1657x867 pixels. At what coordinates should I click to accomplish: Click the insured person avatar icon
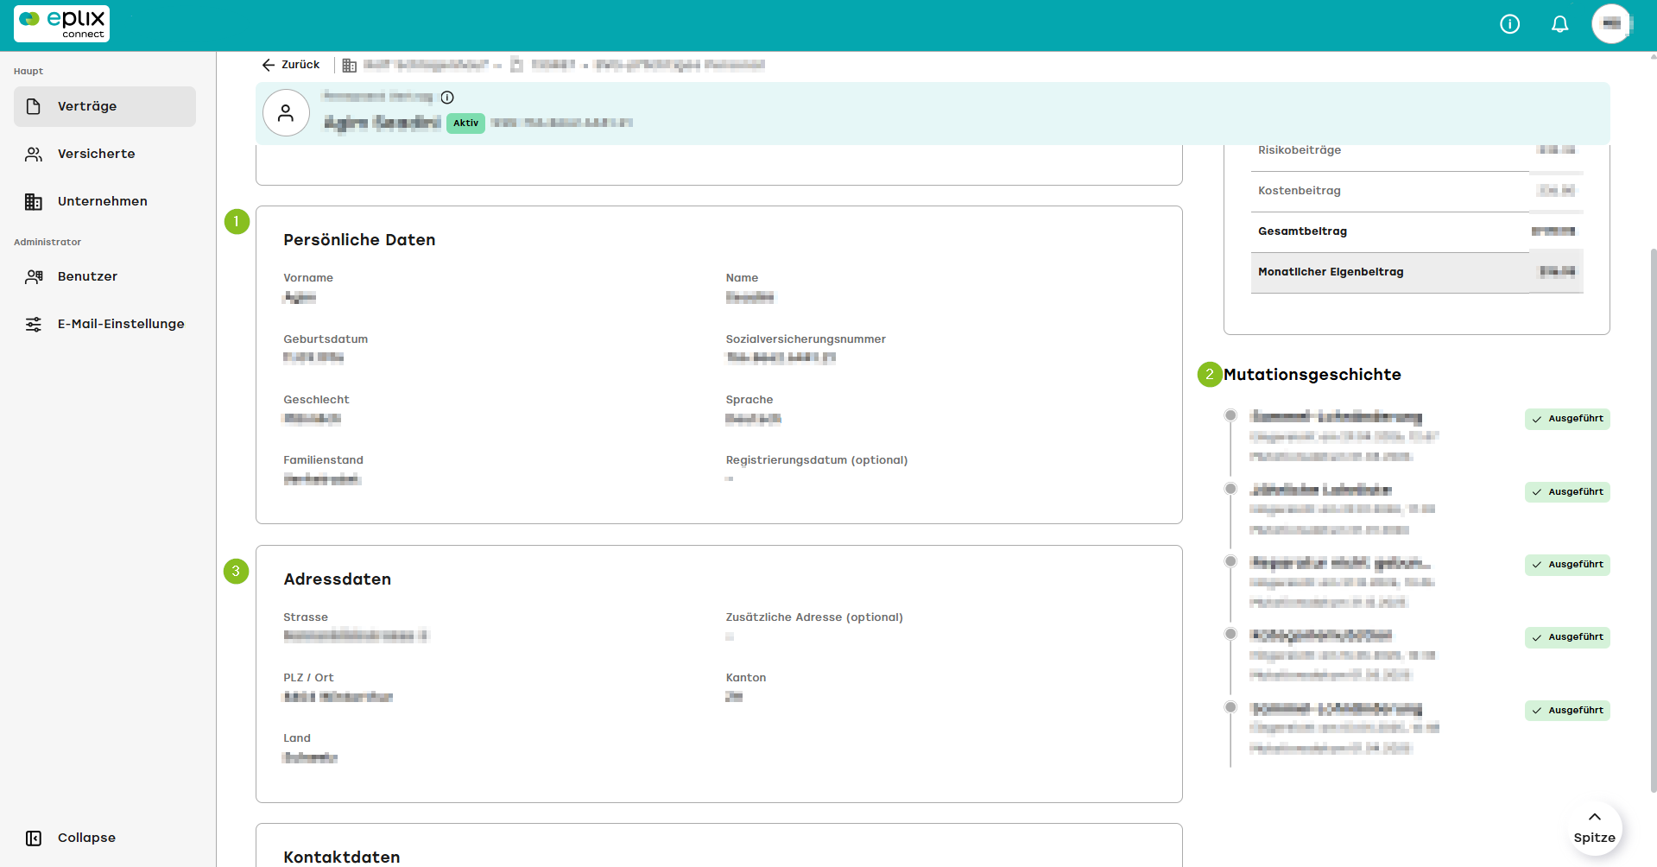(286, 113)
